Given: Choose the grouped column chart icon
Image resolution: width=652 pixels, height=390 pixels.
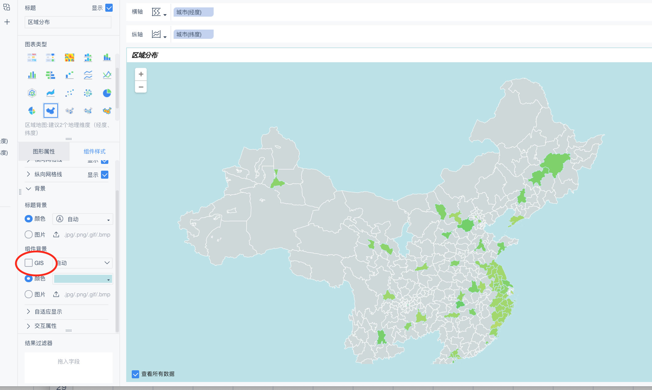Looking at the screenshot, I should (32, 75).
